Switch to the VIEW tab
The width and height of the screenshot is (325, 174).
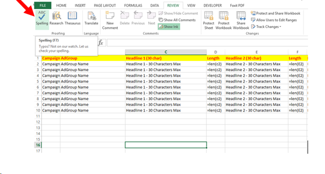coord(191,5)
